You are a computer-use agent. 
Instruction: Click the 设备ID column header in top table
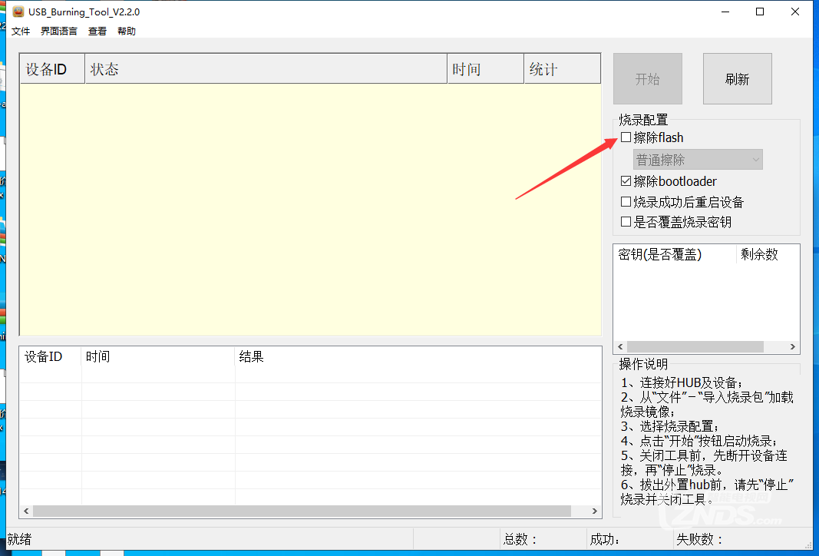pos(52,69)
